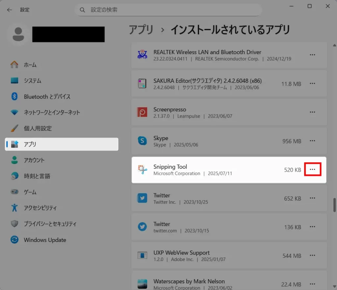Open 個人用設定 settings
337x290 pixels.
62,128
